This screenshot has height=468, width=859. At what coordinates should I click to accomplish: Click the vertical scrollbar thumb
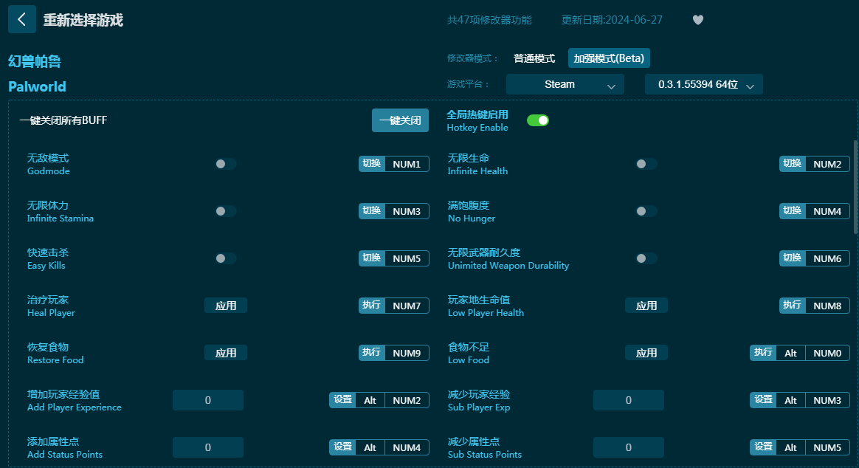(856, 187)
